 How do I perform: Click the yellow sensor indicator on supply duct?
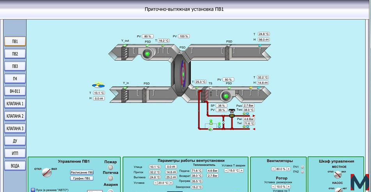point(251,87)
